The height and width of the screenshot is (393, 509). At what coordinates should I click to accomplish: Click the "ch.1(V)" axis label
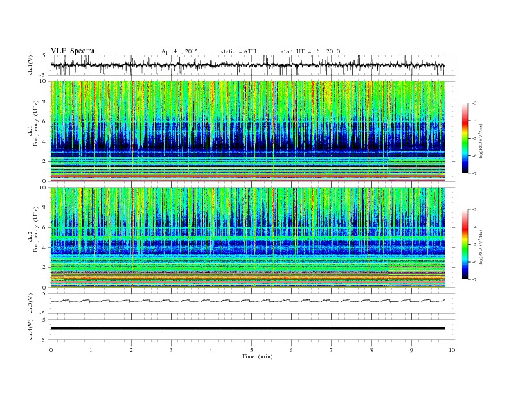coord(31,65)
